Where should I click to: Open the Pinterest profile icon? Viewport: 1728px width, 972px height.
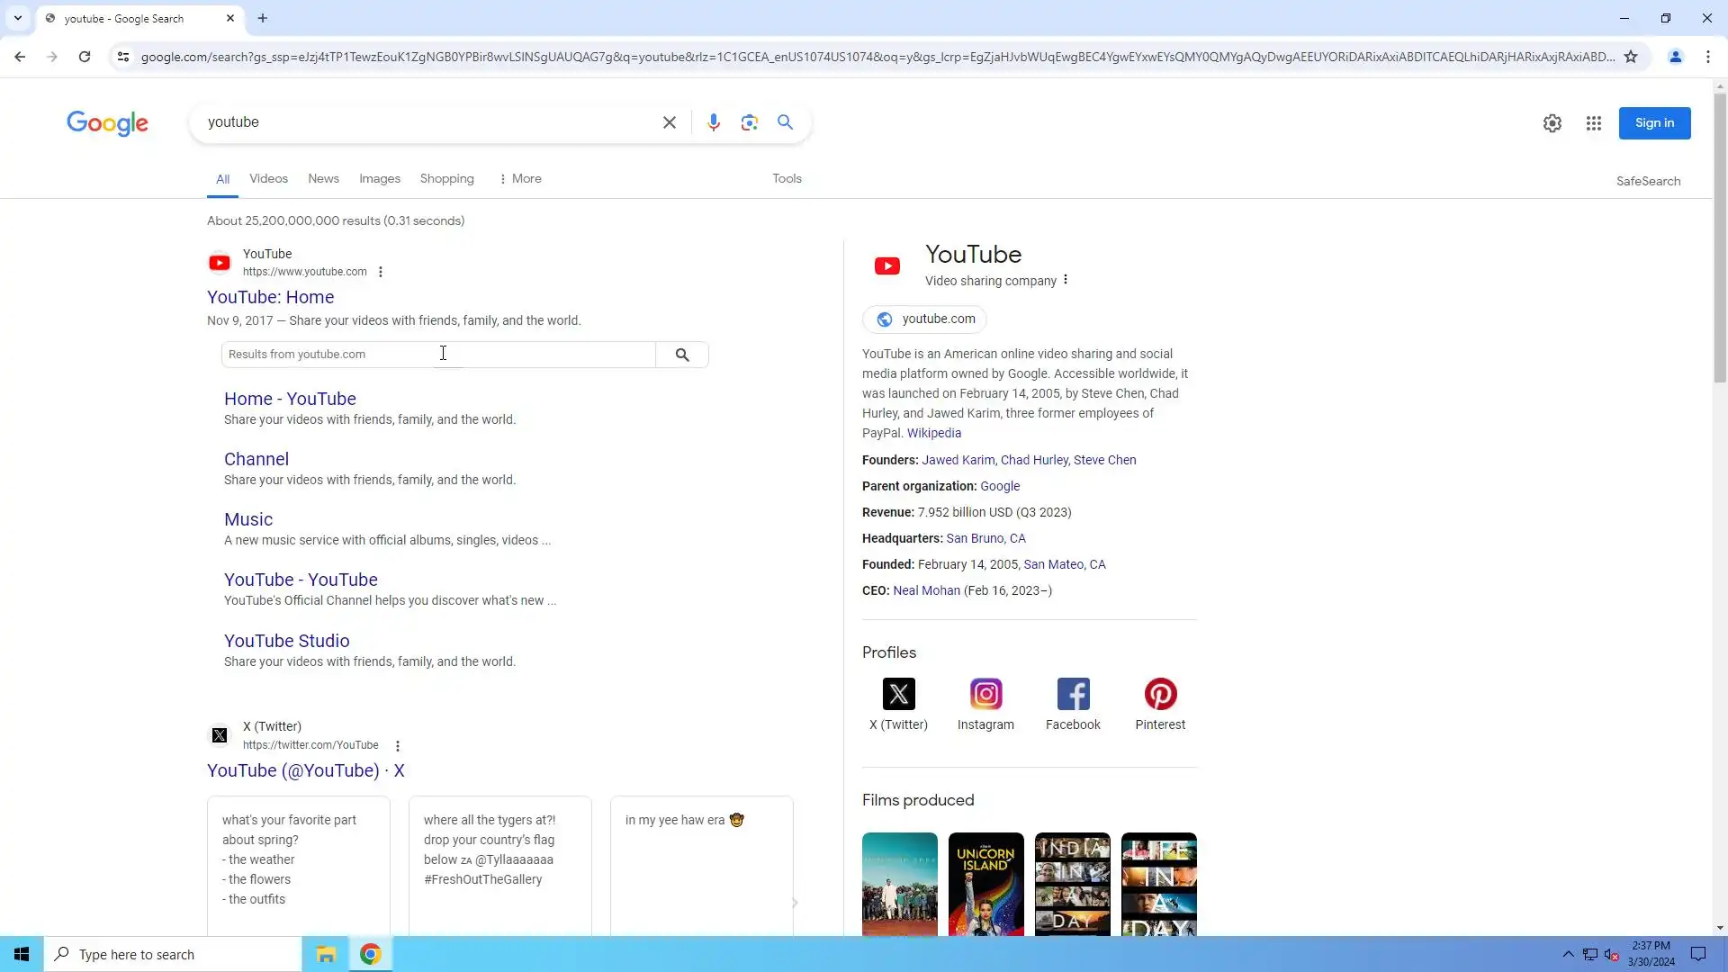click(x=1159, y=694)
